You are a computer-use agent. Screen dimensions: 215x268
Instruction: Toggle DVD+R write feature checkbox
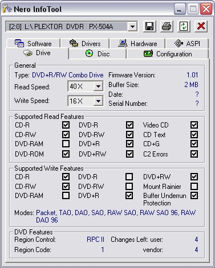click(129, 196)
